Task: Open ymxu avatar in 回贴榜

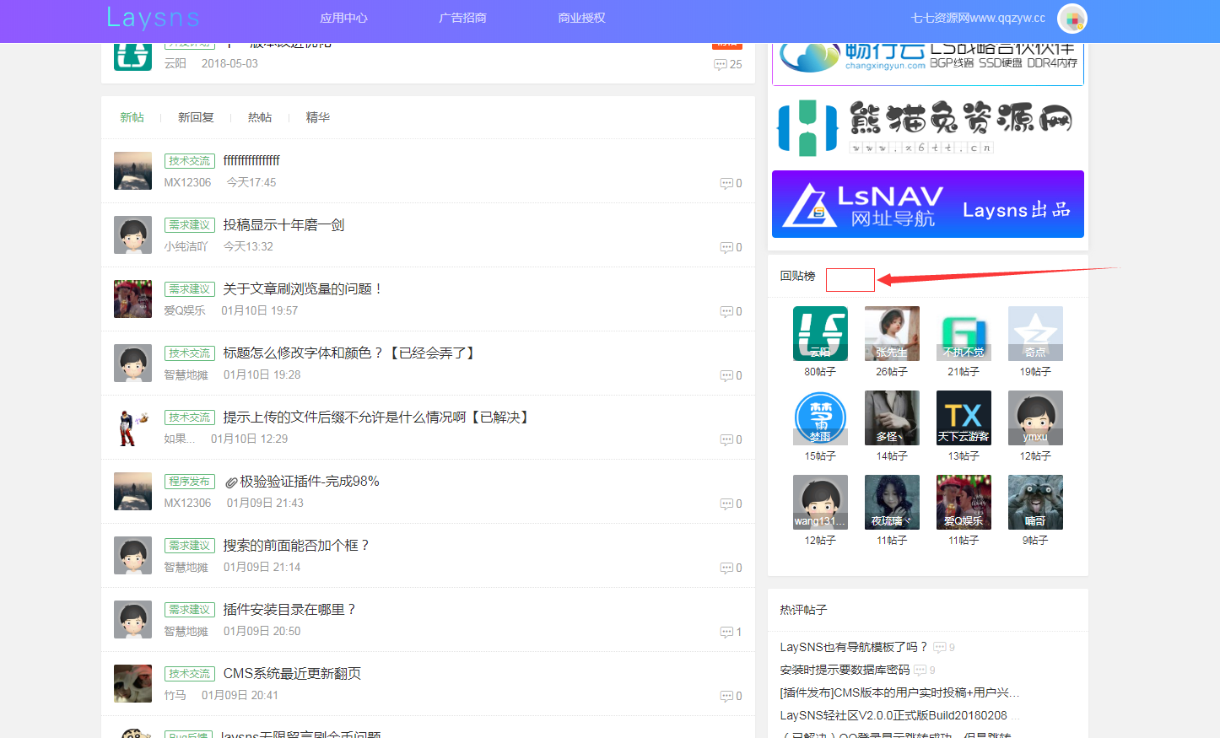Action: tap(1035, 417)
